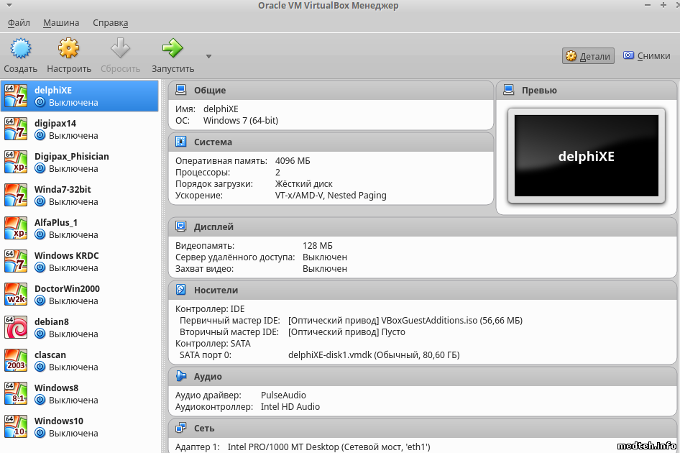Click the Система section header
This screenshot has width=680, height=453.
coord(213,142)
